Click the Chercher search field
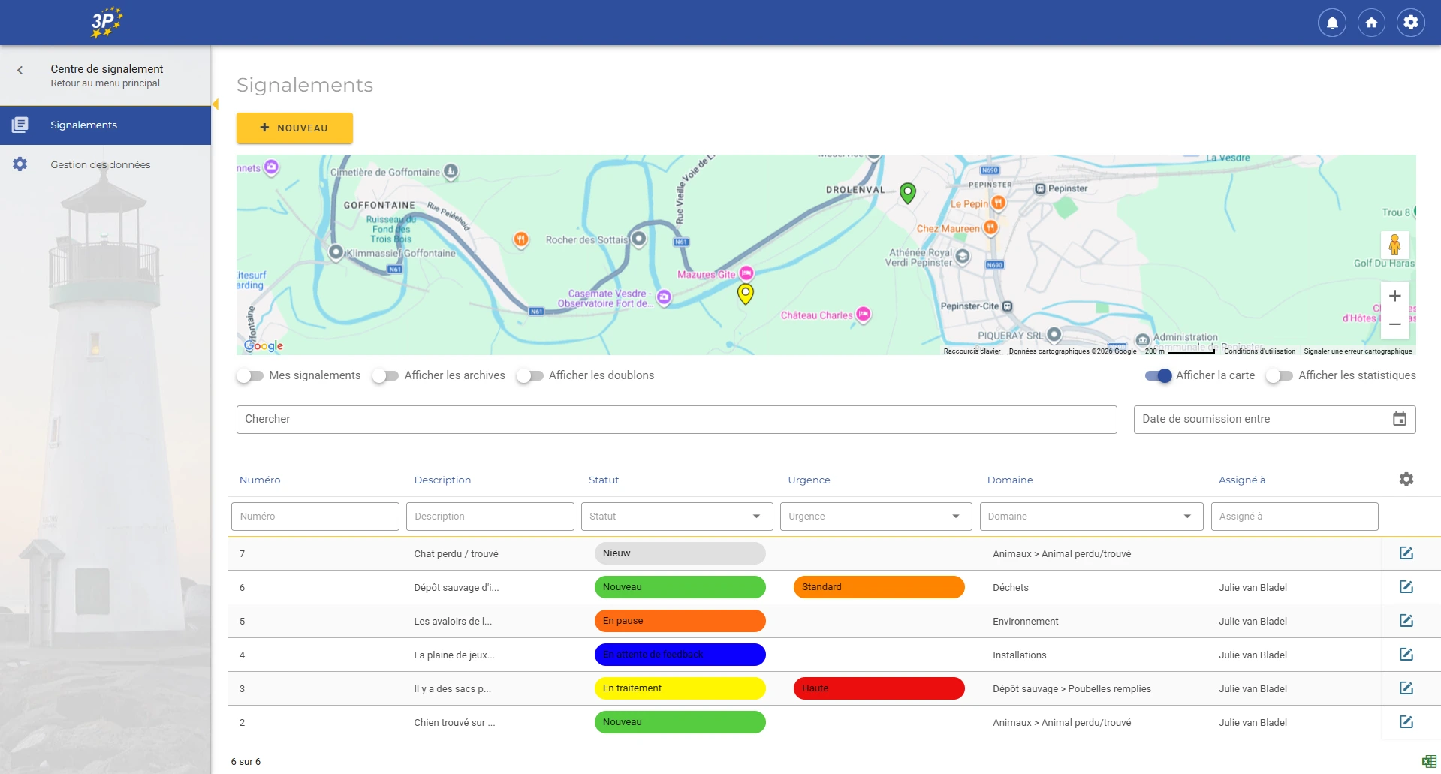 [x=676, y=420]
